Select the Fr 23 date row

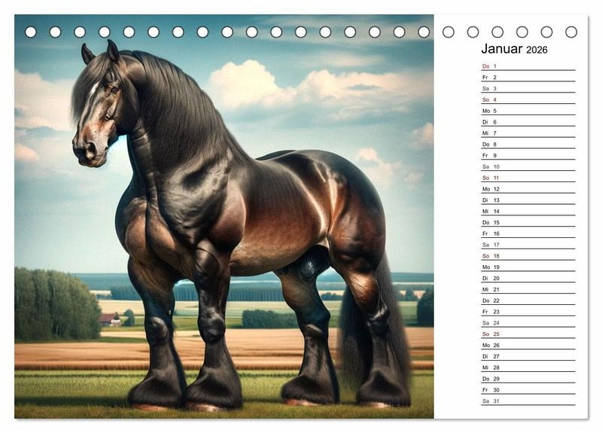pyautogui.click(x=527, y=312)
